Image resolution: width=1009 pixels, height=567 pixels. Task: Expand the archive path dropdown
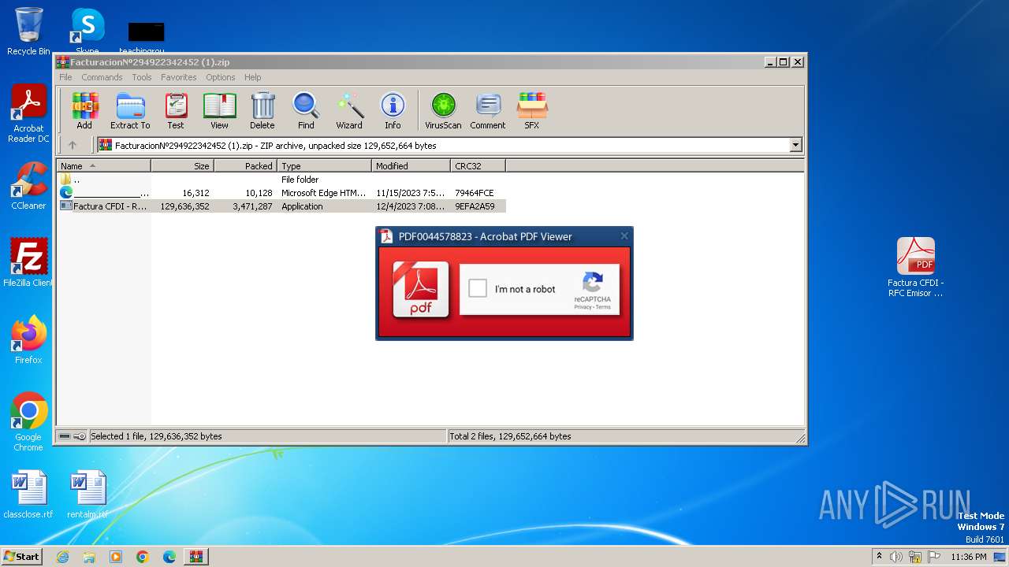795,145
